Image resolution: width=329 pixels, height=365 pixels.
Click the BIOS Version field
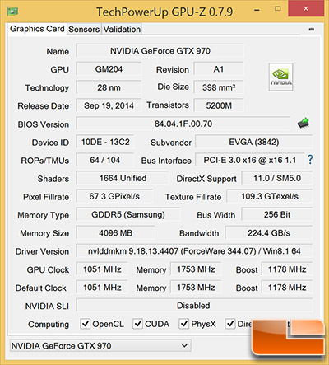coord(183,124)
